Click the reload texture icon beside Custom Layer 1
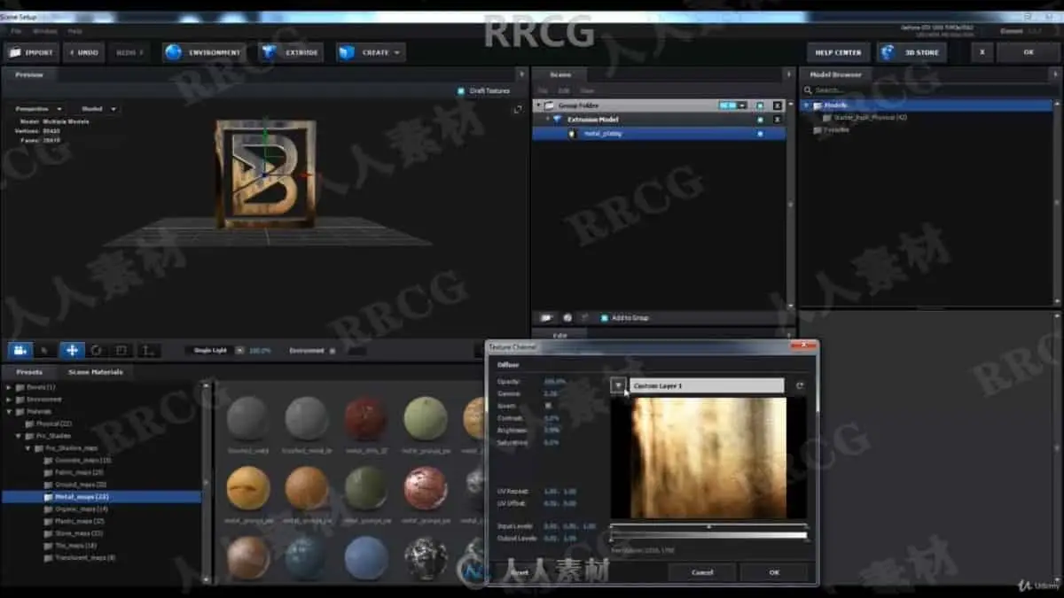 click(x=801, y=385)
